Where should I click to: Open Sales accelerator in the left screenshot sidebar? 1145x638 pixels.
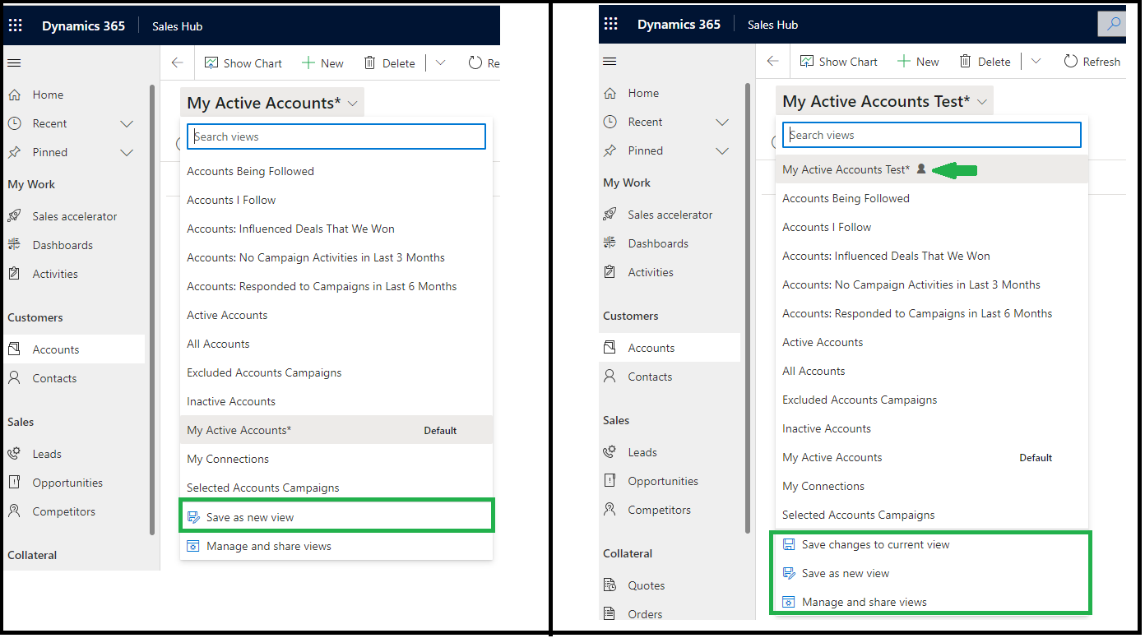(74, 216)
